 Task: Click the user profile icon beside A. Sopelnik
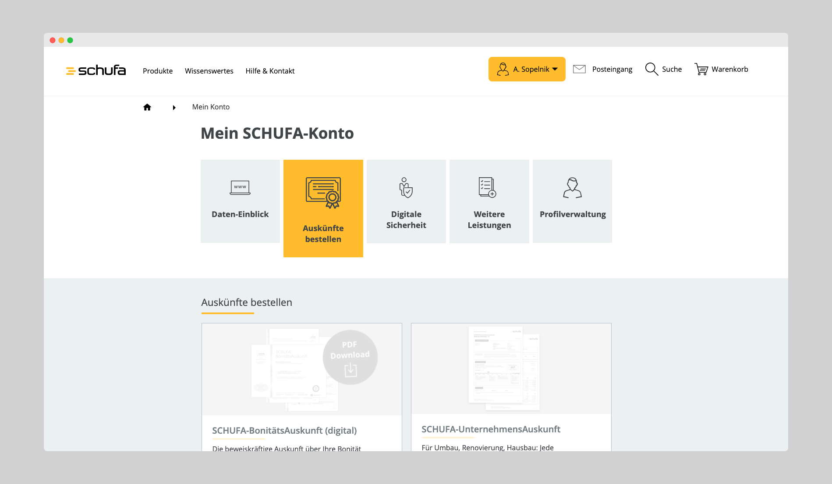tap(503, 69)
